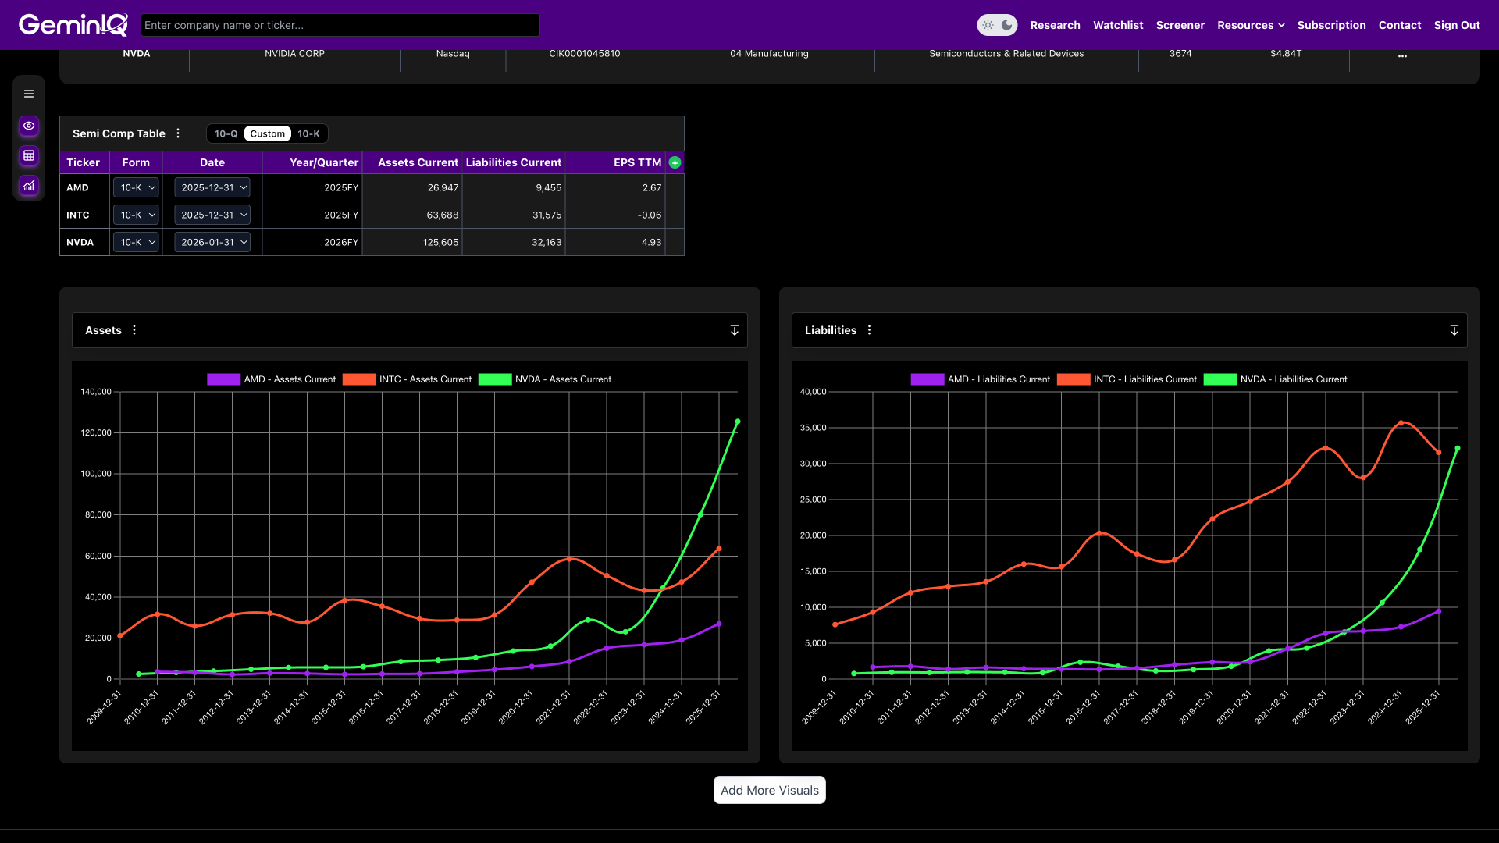Open Liabilities chart options menu
Image resolution: width=1499 pixels, height=843 pixels.
point(869,330)
